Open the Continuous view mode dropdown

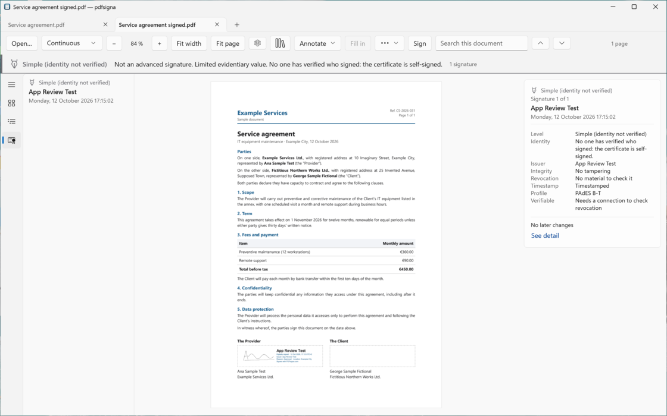pos(72,43)
